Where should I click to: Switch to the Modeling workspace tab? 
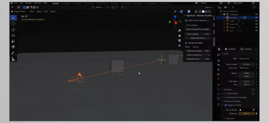pyautogui.click(x=66, y=3)
